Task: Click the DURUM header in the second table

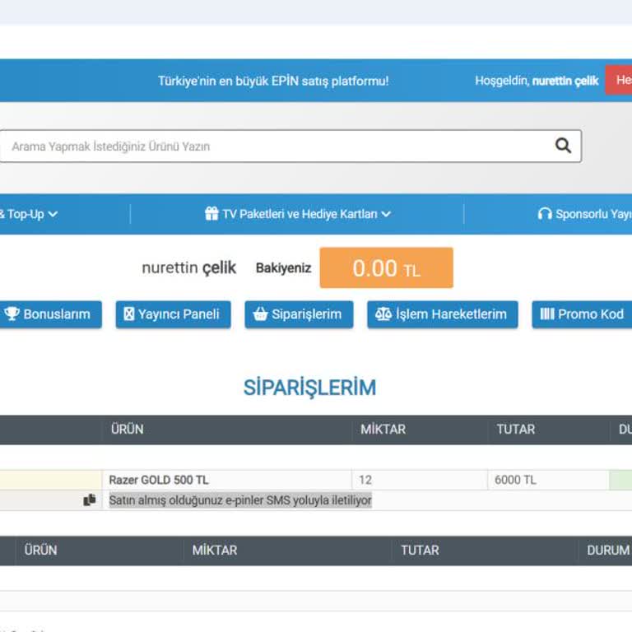Action: (x=608, y=551)
